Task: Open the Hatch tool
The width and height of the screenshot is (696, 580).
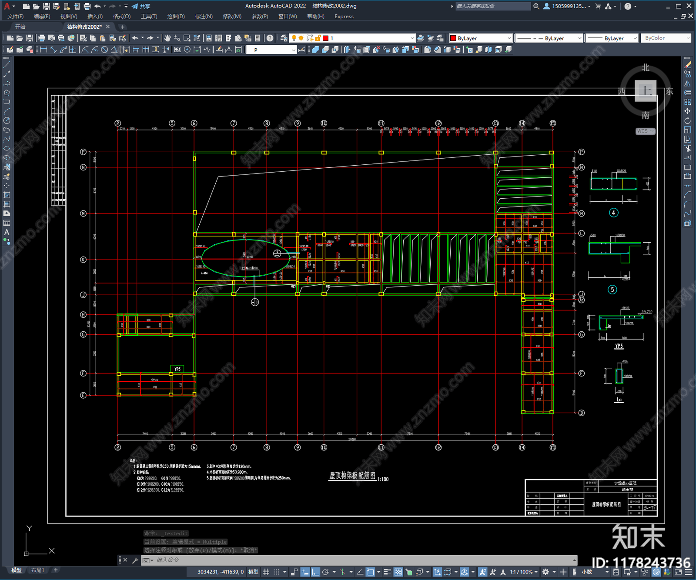Action: (x=7, y=195)
